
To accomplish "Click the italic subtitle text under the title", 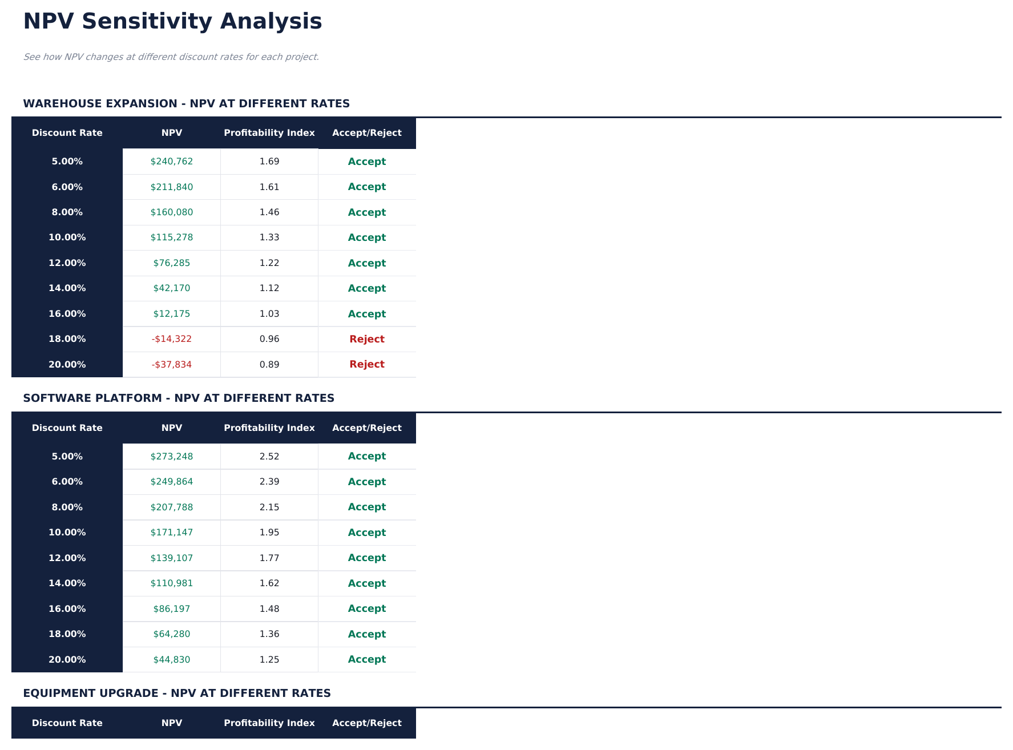I will point(171,57).
